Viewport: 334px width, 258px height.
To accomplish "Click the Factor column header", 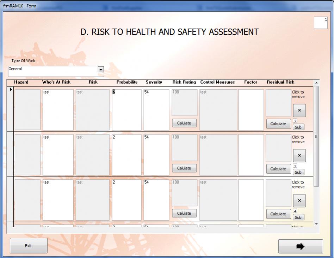I will (251, 82).
